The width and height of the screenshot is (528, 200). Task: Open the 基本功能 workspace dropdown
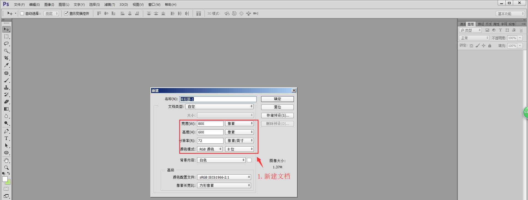coord(511,13)
